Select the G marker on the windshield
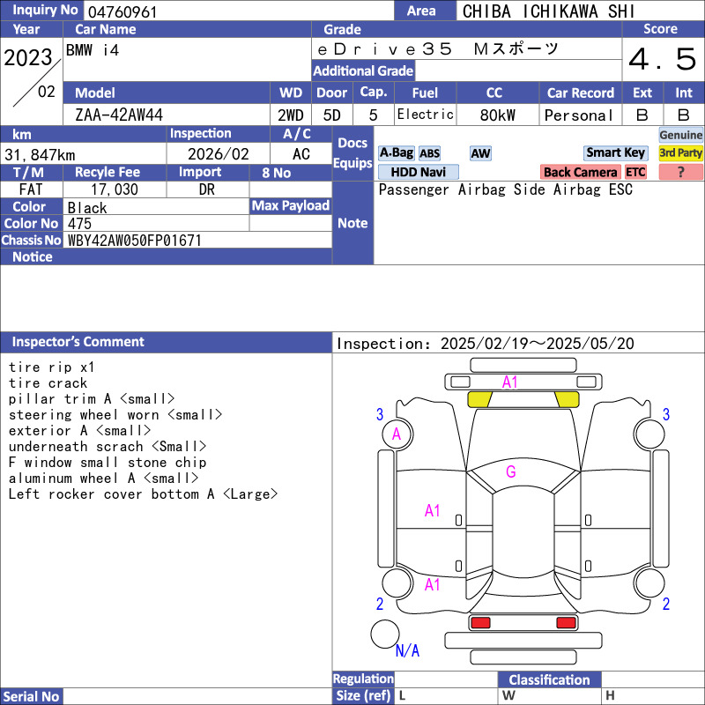Viewport: 705px width, 705px height. click(510, 471)
